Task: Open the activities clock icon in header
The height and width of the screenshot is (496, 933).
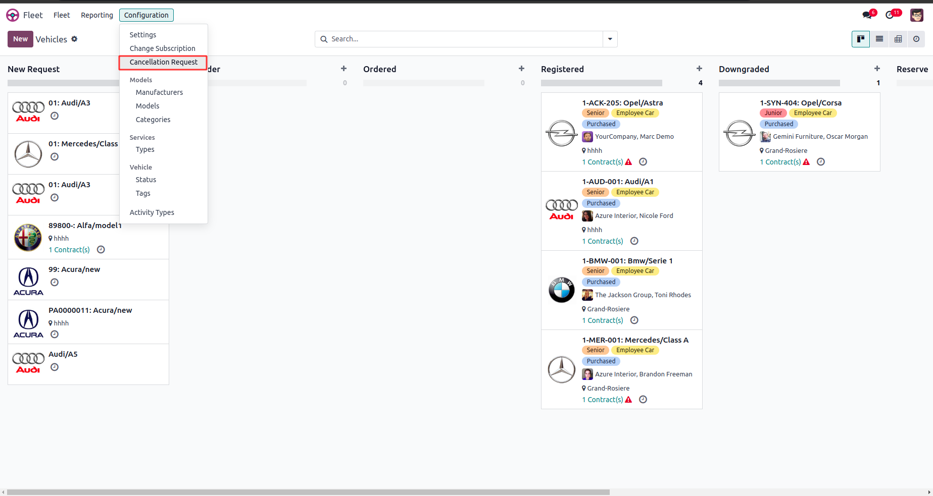Action: coord(890,15)
